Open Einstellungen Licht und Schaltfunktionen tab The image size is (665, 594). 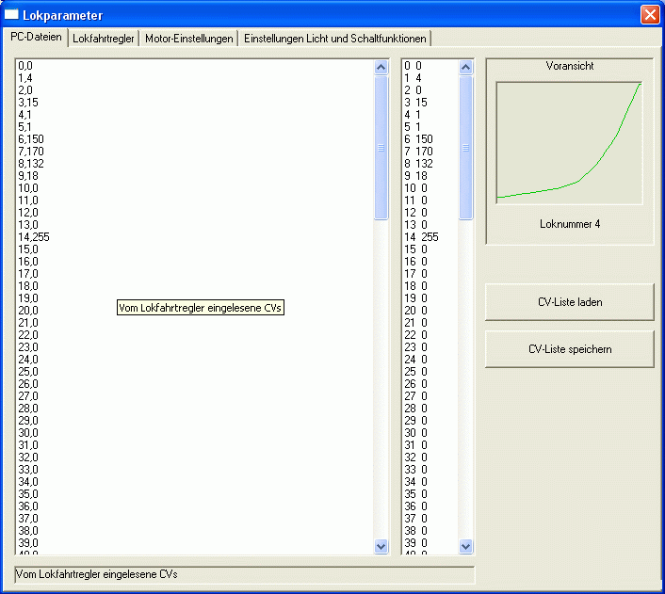(x=335, y=39)
